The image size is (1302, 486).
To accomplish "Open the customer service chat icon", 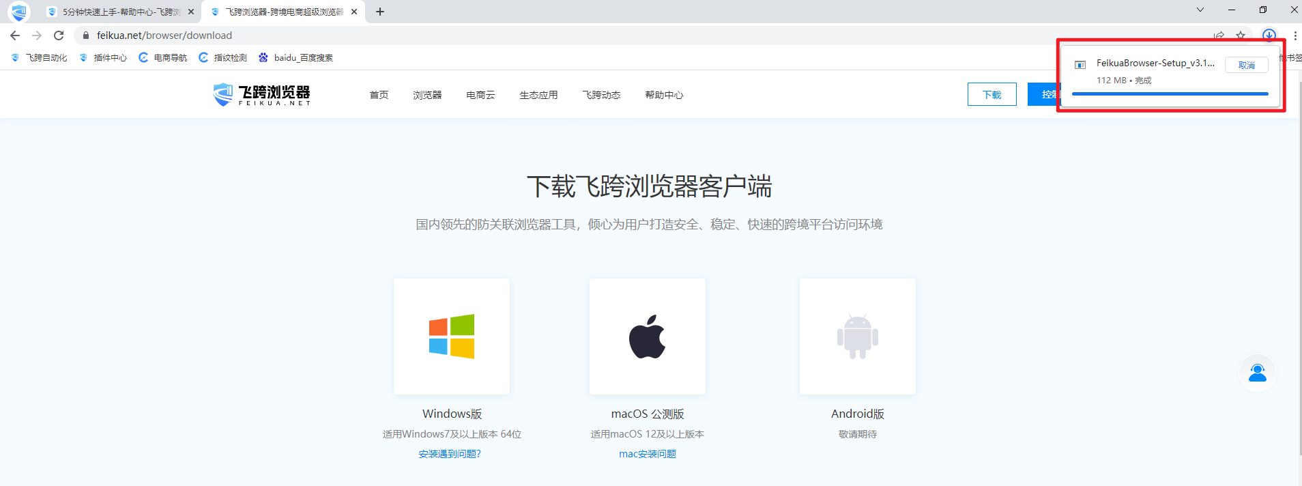I will point(1257,373).
